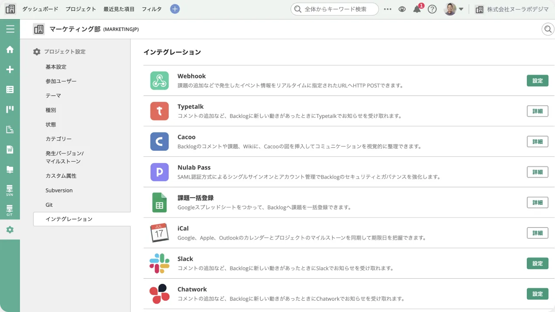Image resolution: width=555 pixels, height=312 pixels.
Task: Select the board icon in the sidebar
Action: (x=10, y=109)
